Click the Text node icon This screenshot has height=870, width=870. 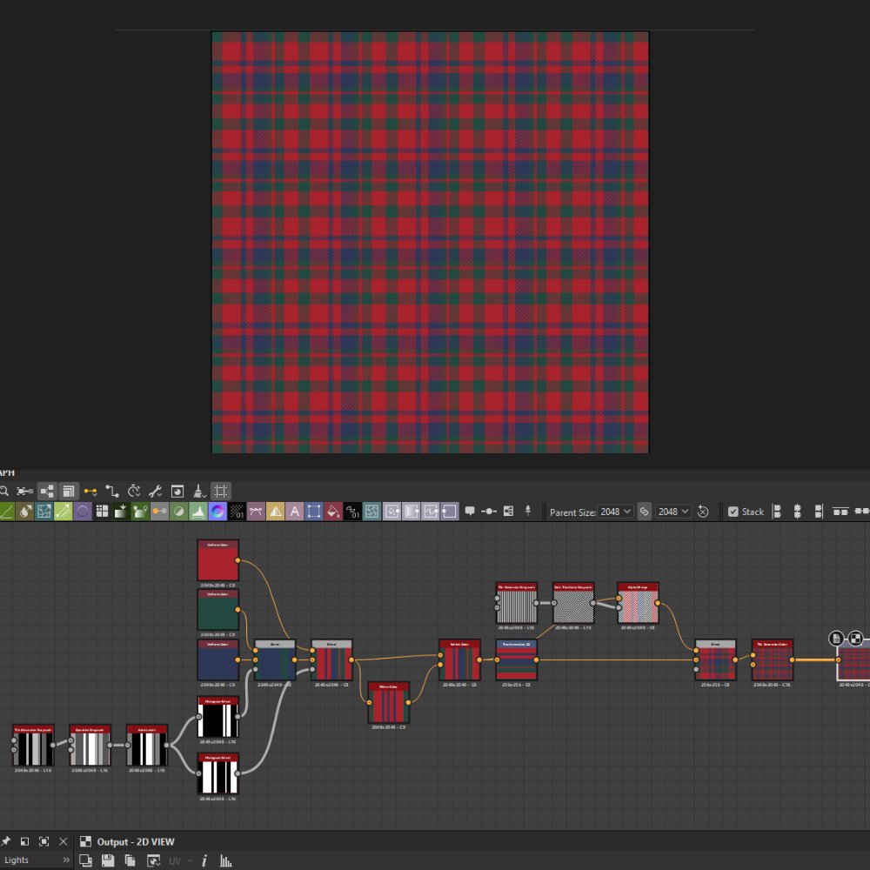[x=295, y=512]
